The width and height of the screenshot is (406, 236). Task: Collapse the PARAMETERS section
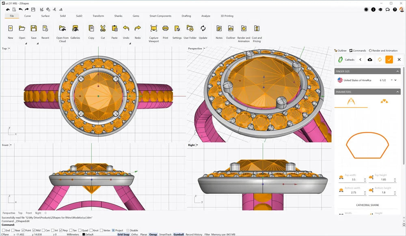coord(397,92)
